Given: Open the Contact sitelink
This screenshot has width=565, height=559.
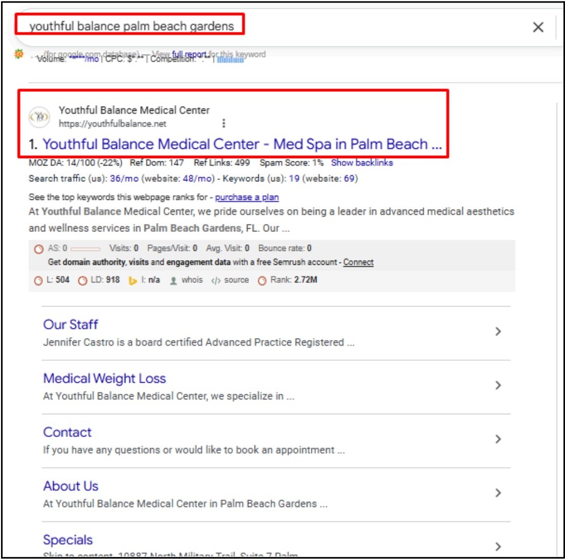Looking at the screenshot, I should pyautogui.click(x=68, y=432).
